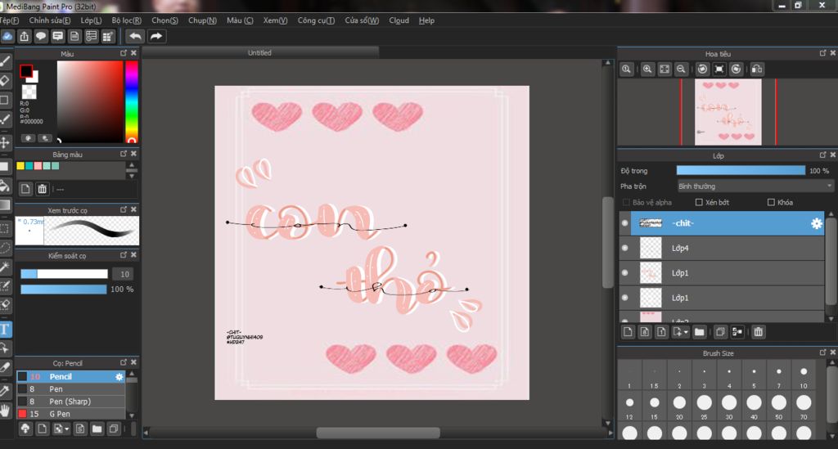This screenshot has width=838, height=449.
Task: Select the Pen brush
Action: tap(70, 389)
